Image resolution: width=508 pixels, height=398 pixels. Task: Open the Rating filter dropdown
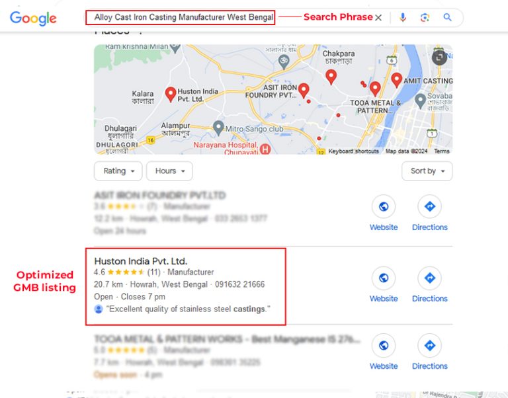click(118, 171)
